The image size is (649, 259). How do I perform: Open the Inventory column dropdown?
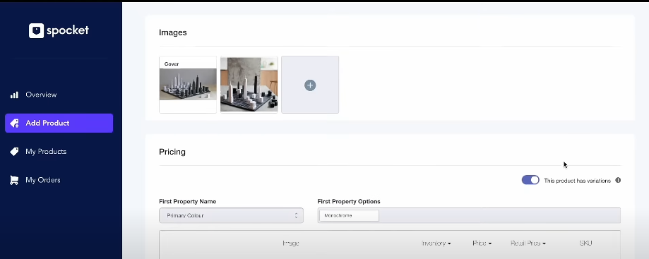click(x=436, y=243)
